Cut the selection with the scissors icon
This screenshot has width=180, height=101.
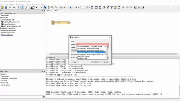[x=26, y=8]
